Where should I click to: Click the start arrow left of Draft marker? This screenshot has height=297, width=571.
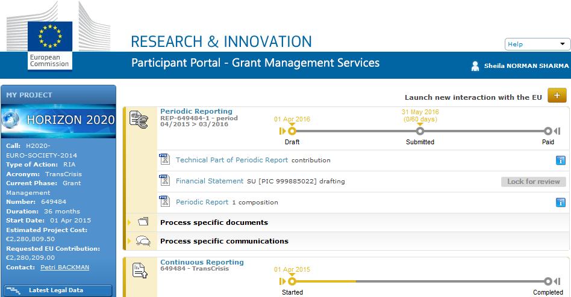pyautogui.click(x=282, y=131)
